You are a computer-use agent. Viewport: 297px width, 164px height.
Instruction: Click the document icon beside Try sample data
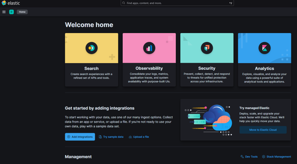coord(100,137)
